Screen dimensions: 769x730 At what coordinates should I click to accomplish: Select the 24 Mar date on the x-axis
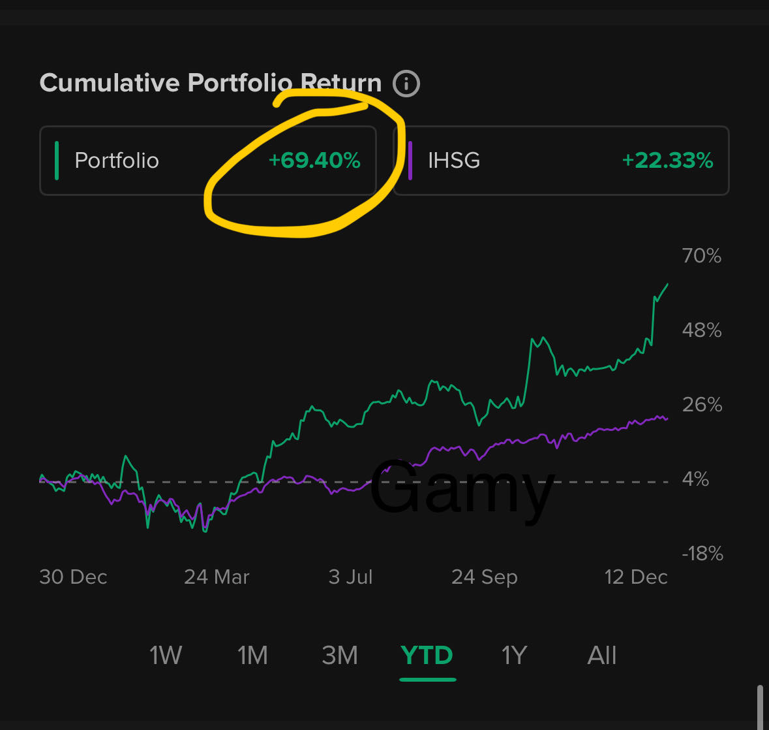click(x=217, y=577)
